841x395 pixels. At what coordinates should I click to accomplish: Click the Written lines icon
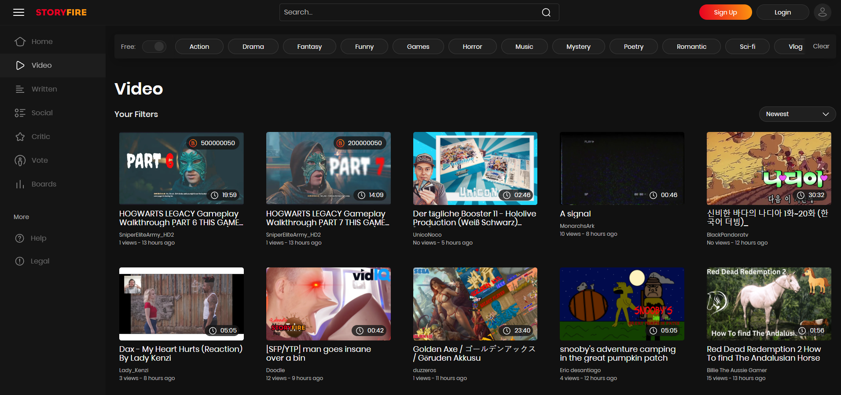click(20, 89)
